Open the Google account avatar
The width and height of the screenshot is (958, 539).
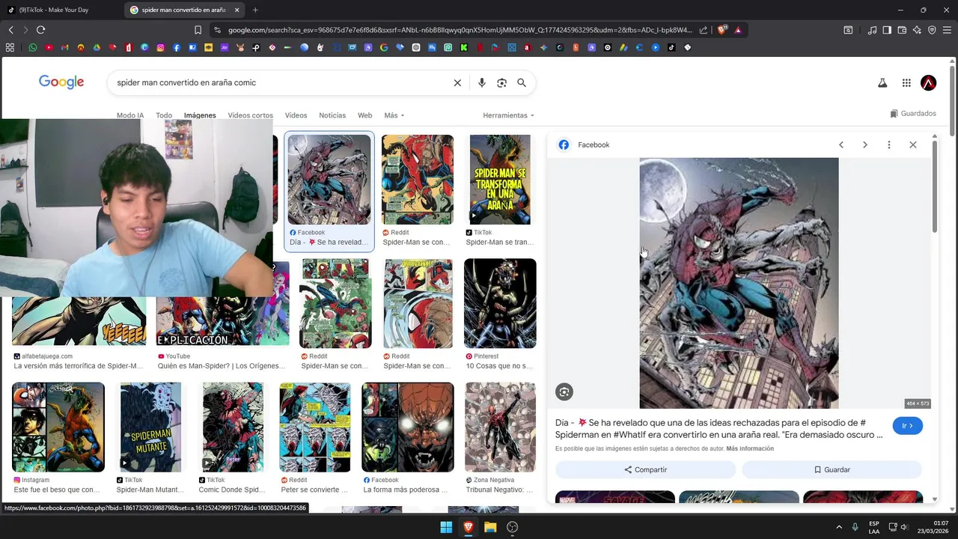click(x=929, y=83)
